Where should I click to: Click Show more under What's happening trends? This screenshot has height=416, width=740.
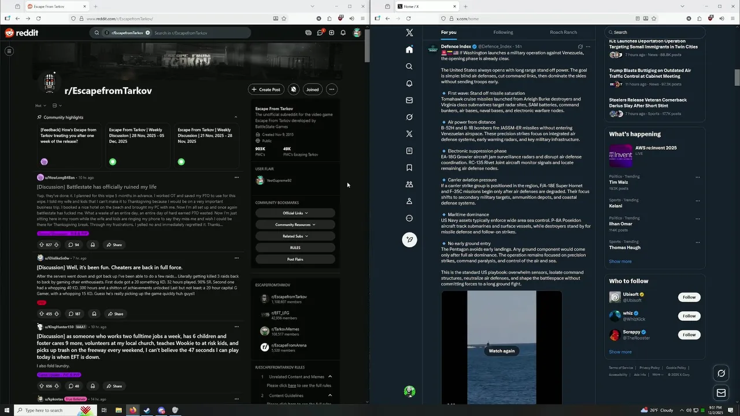pos(620,262)
